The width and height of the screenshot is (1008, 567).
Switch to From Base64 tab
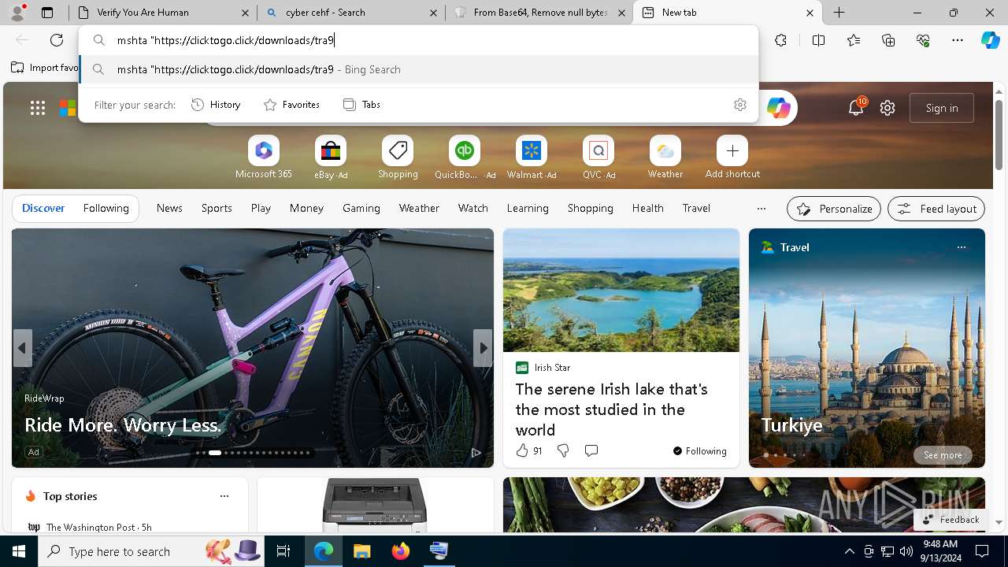coord(539,13)
